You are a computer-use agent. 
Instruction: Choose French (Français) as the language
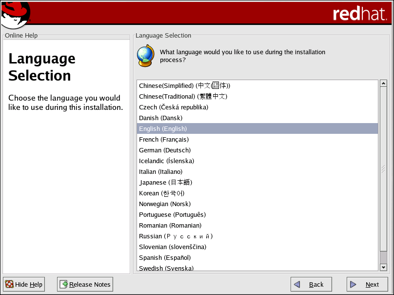[x=164, y=140]
